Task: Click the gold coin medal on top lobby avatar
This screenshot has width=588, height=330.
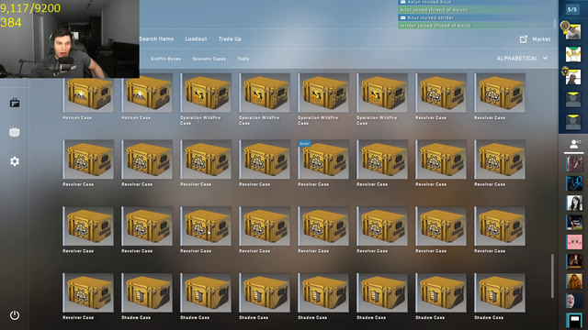Action: click(565, 26)
